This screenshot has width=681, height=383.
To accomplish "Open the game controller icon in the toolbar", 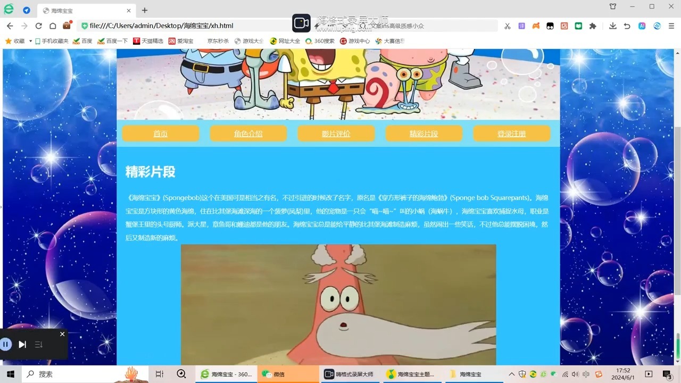I will click(x=535, y=26).
